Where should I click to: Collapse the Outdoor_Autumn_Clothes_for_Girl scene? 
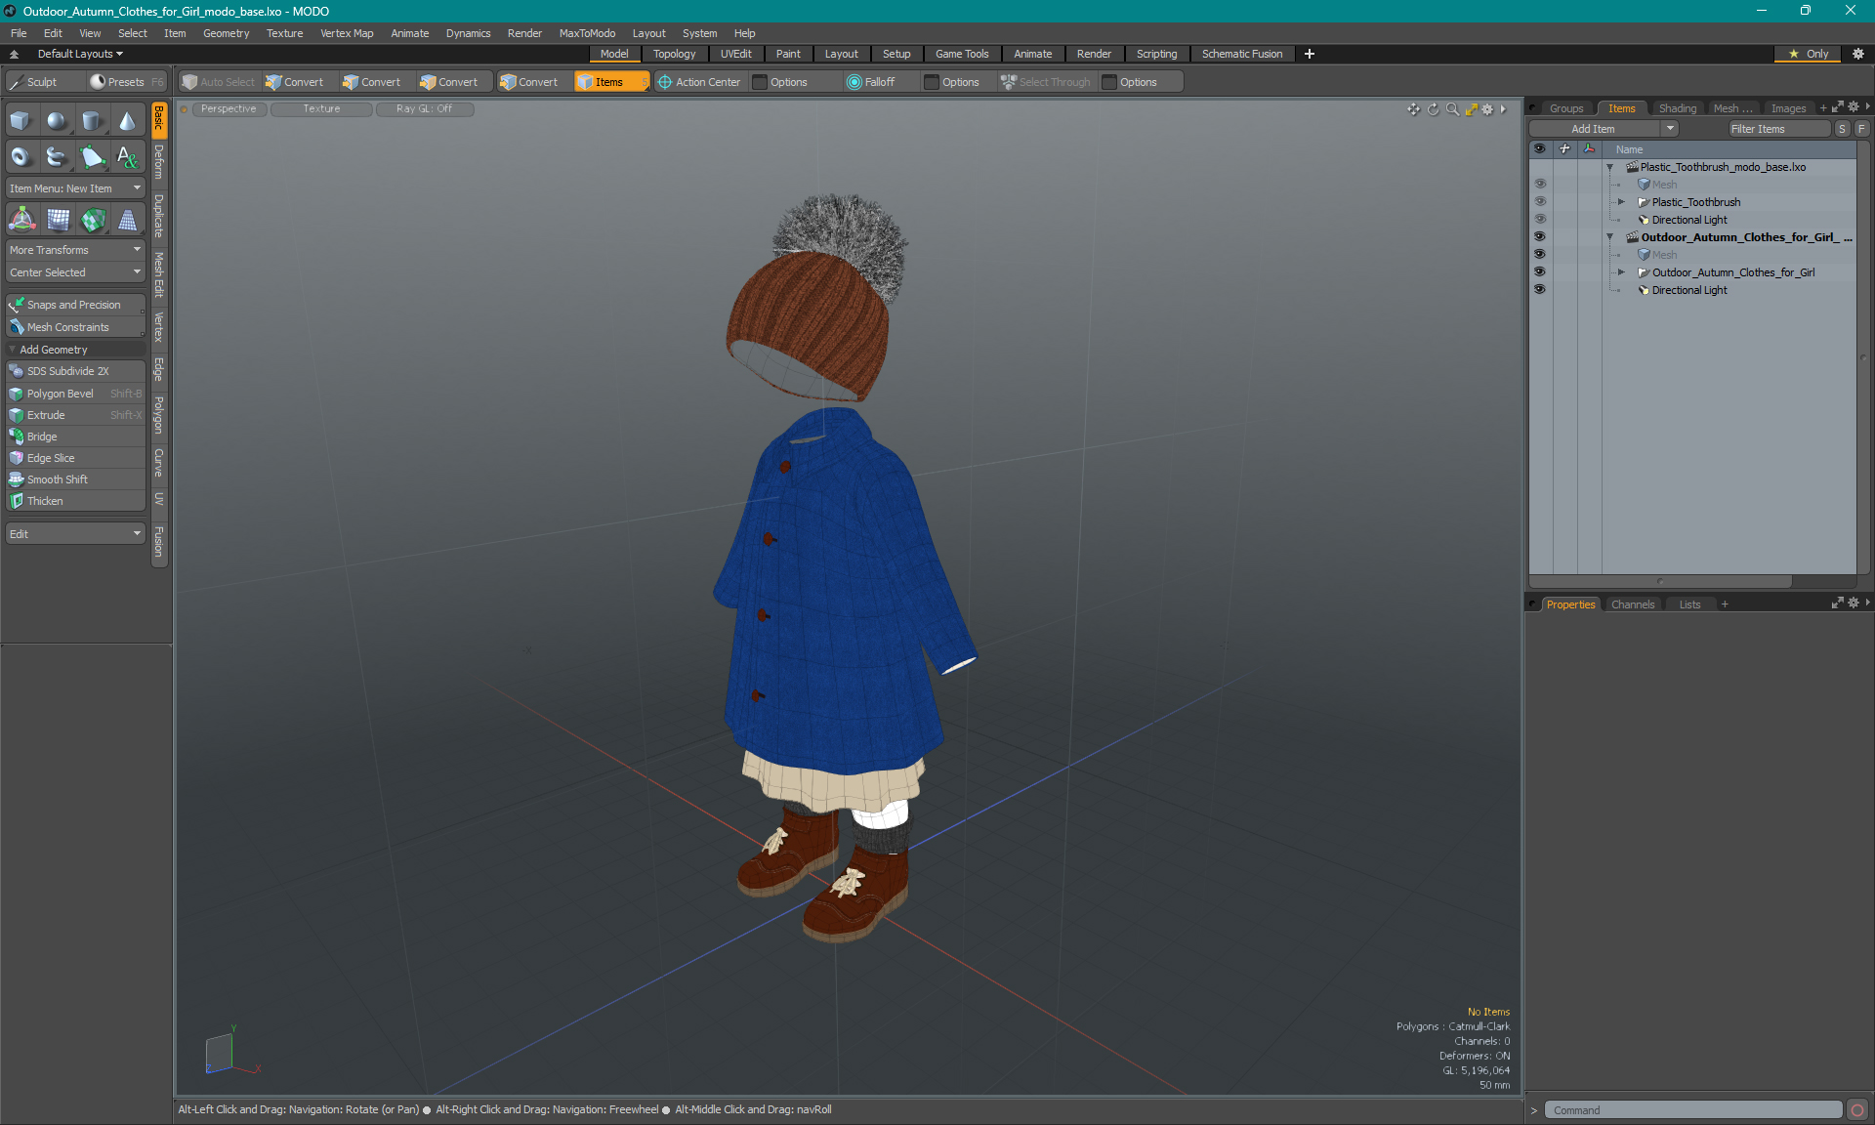1609,237
